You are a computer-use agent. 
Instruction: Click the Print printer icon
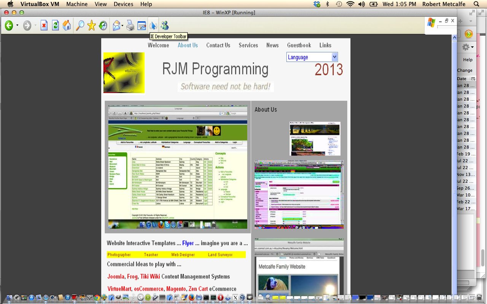click(131, 25)
